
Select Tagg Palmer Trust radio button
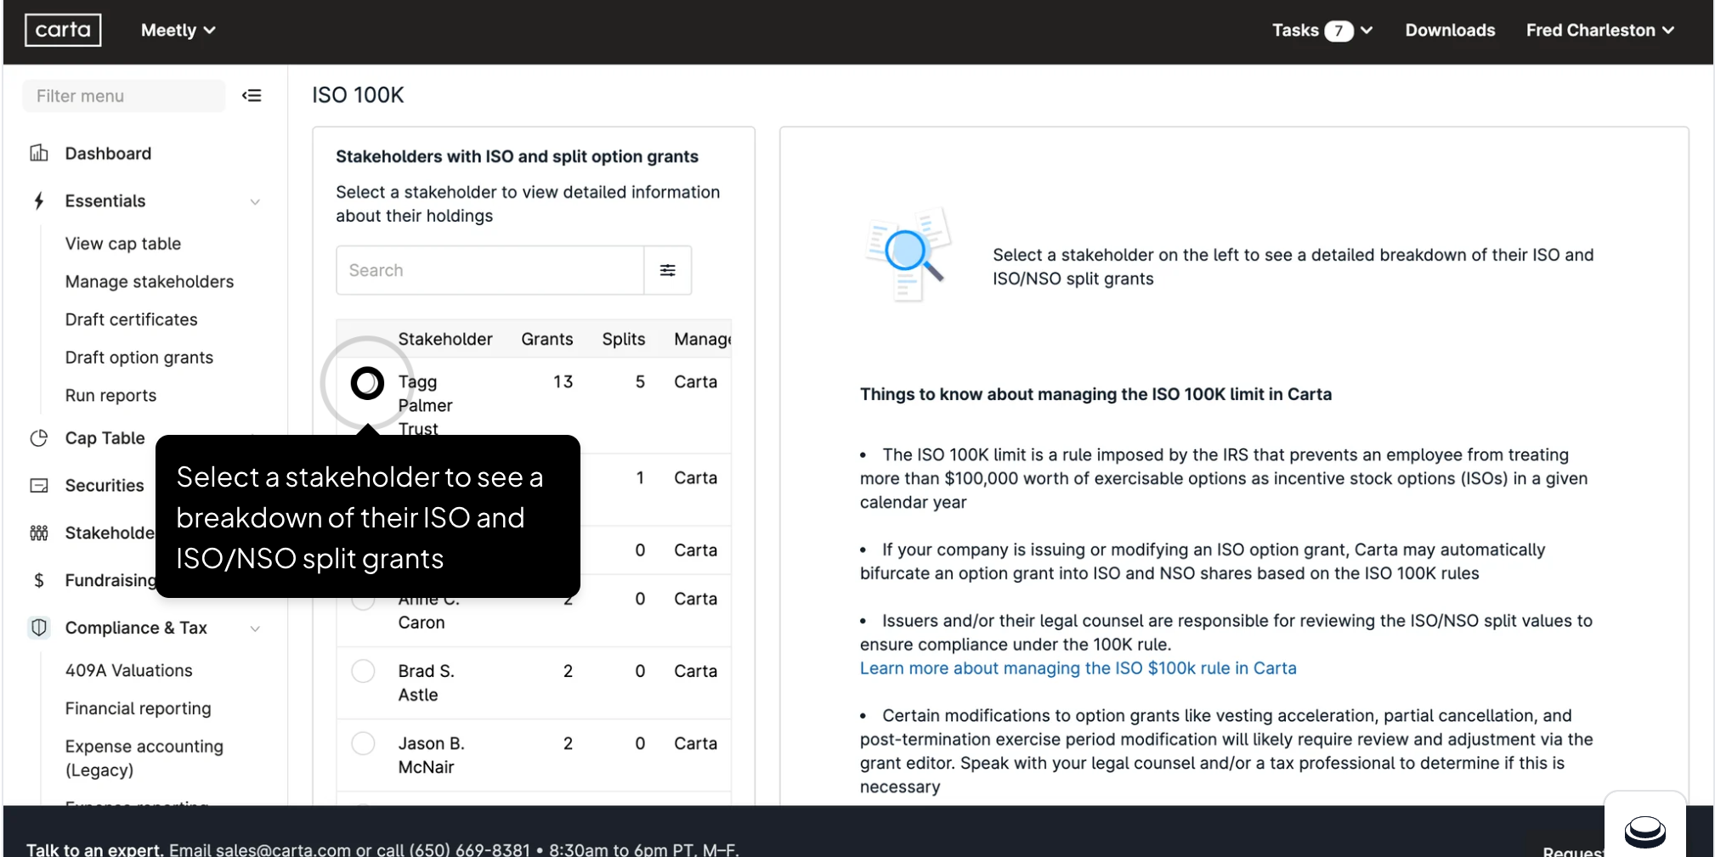point(367,383)
